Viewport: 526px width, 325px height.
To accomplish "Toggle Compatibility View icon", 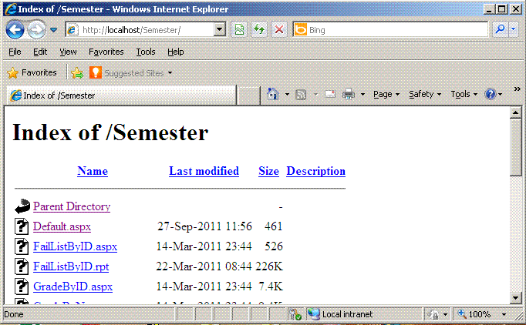I will (239, 30).
